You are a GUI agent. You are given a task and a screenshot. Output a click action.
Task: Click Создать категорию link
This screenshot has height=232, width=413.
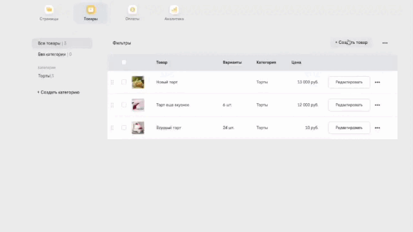coord(59,92)
